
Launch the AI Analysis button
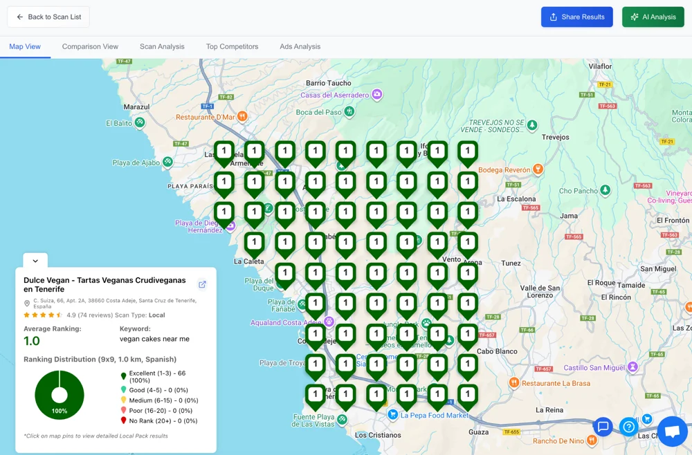(x=653, y=17)
